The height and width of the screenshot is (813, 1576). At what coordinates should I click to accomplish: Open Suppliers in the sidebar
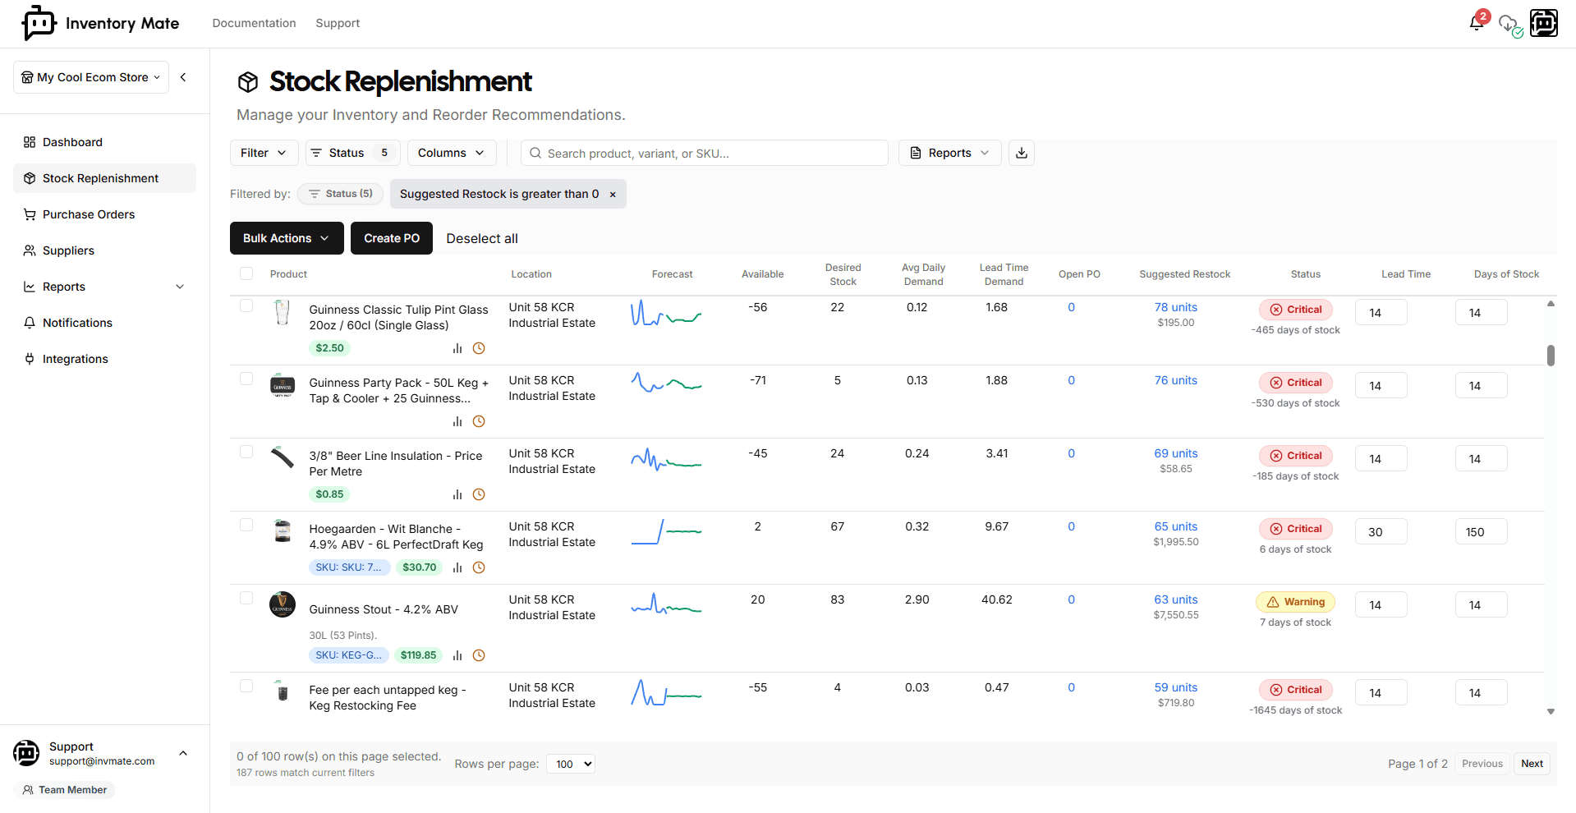pyautogui.click(x=104, y=250)
